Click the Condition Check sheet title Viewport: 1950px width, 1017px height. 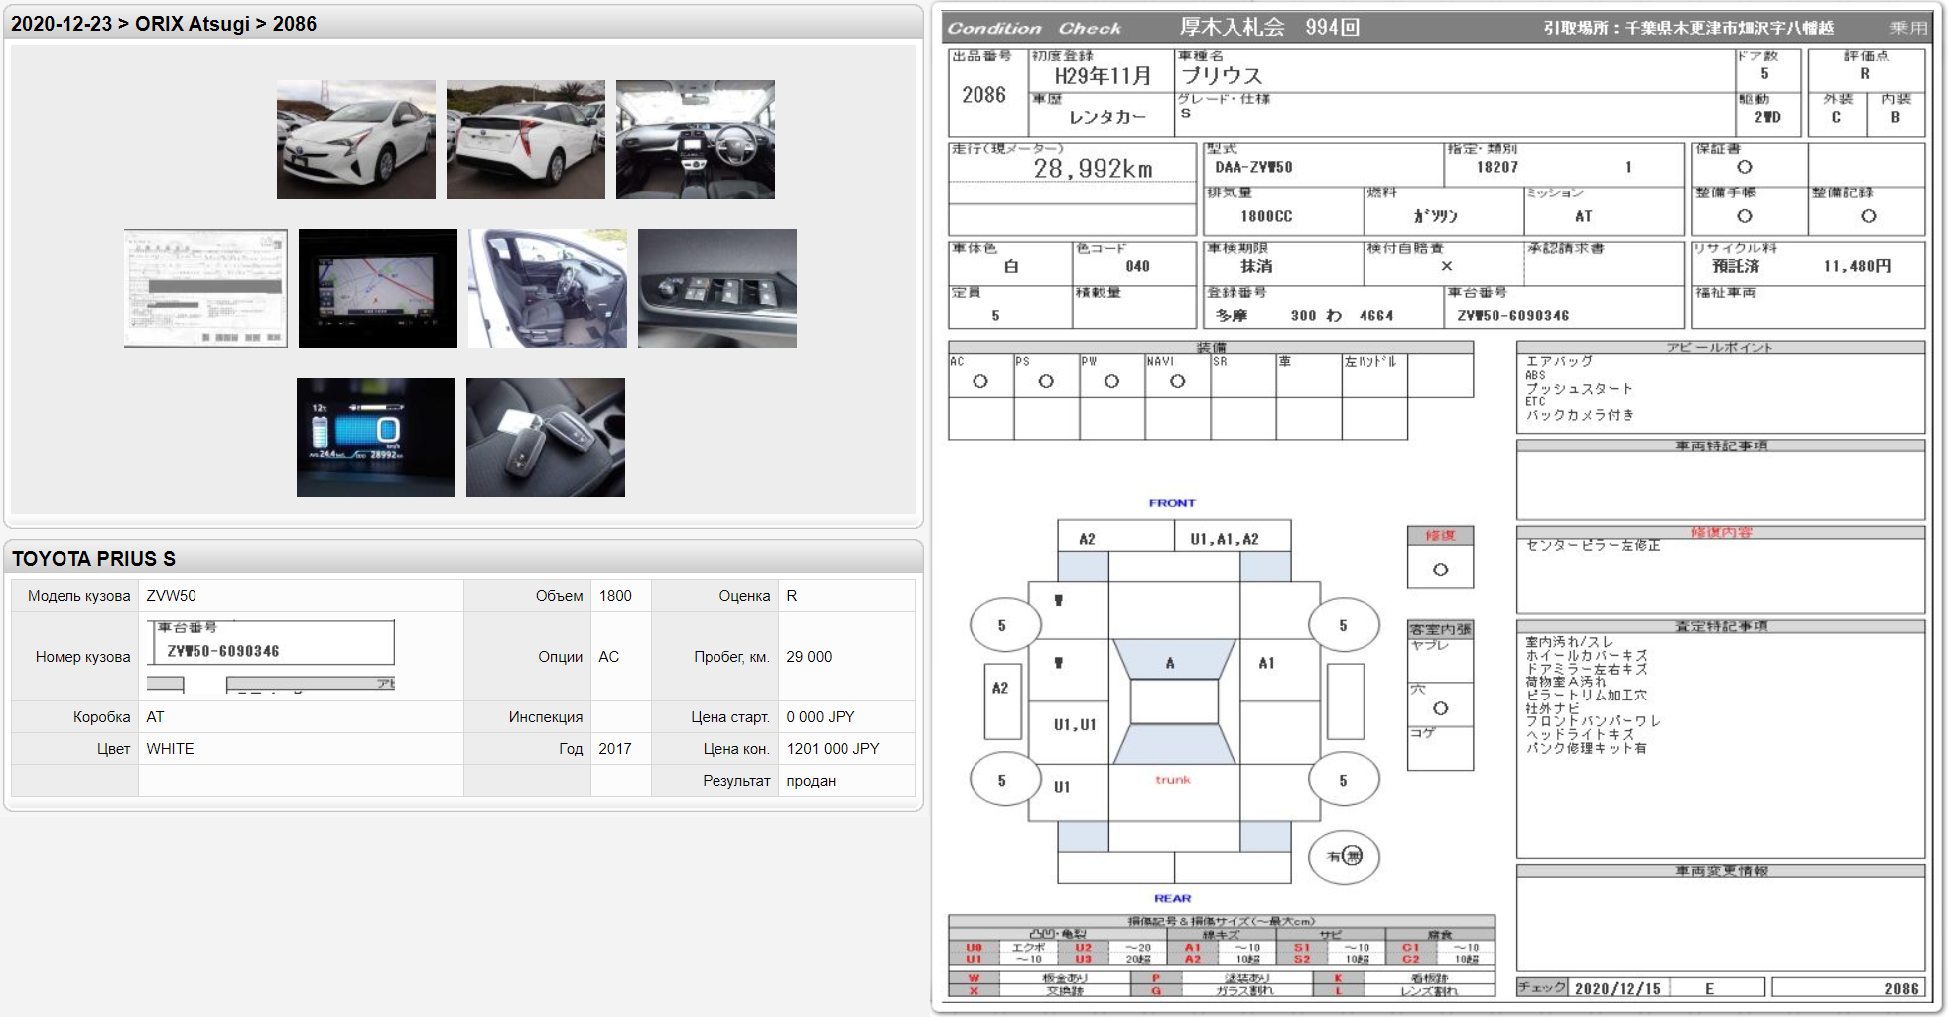1034,29
